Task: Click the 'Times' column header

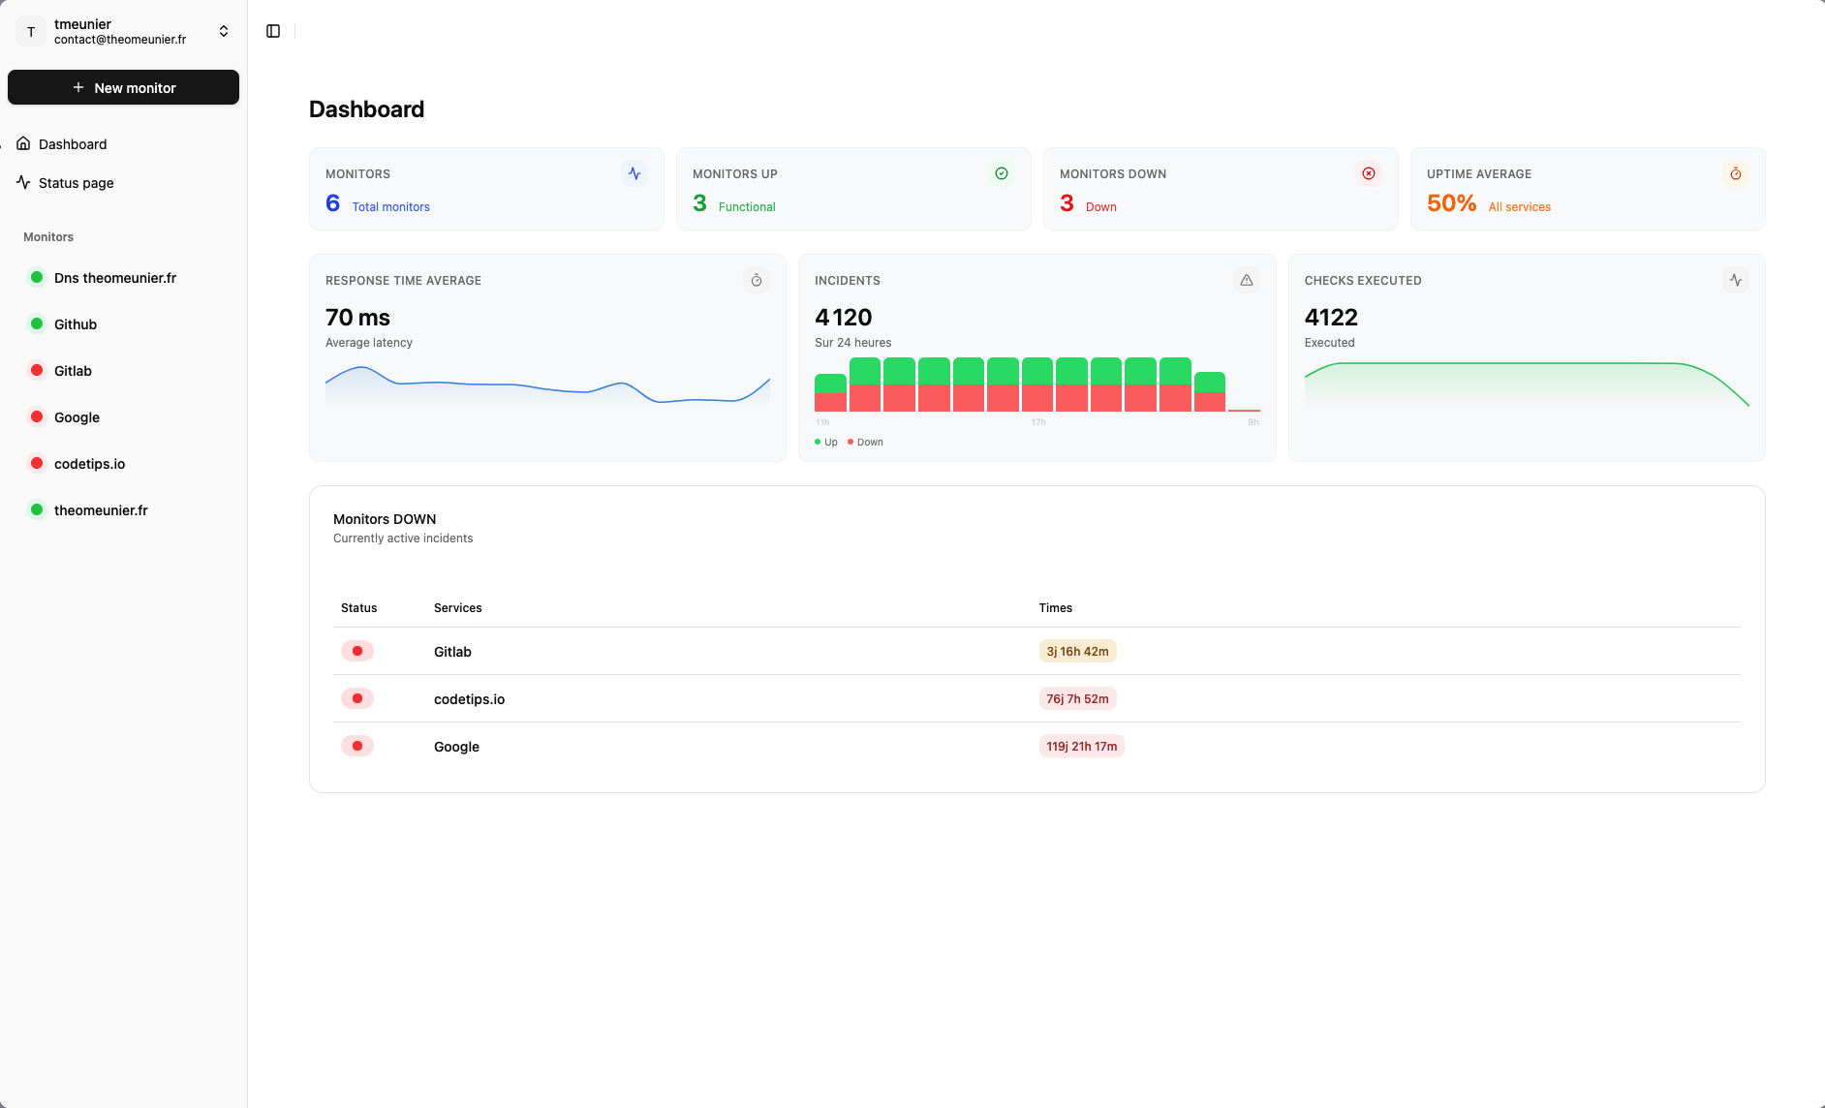Action: click(x=1055, y=608)
